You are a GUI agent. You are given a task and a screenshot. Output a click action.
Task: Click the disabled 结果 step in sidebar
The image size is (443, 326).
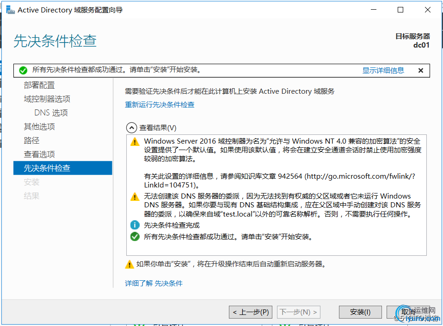(x=31, y=196)
